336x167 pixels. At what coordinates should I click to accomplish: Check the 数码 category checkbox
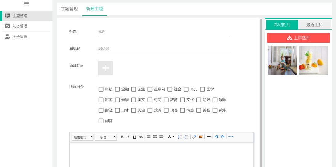click(x=150, y=110)
